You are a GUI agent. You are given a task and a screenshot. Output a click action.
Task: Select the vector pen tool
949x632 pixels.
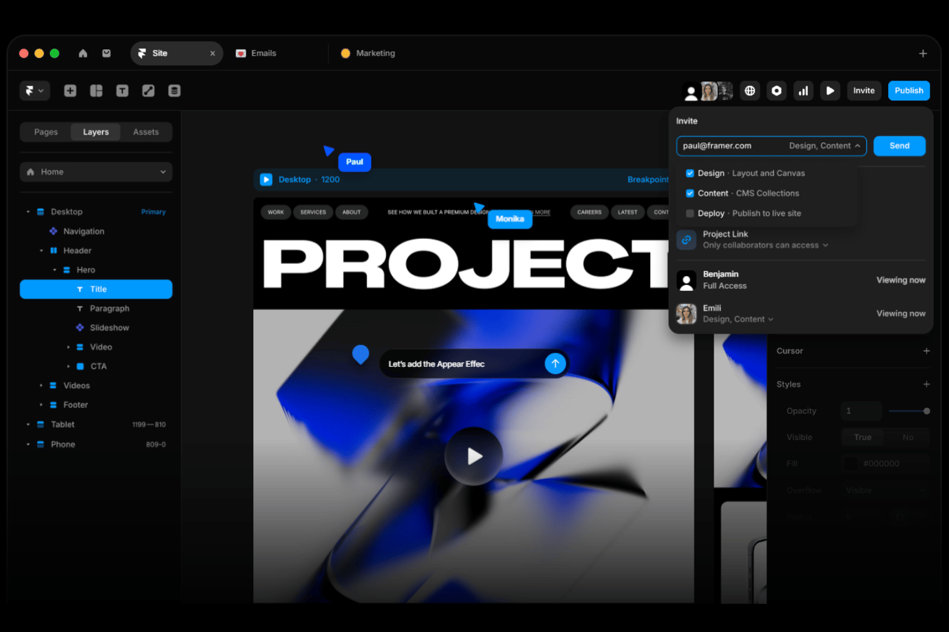point(148,91)
